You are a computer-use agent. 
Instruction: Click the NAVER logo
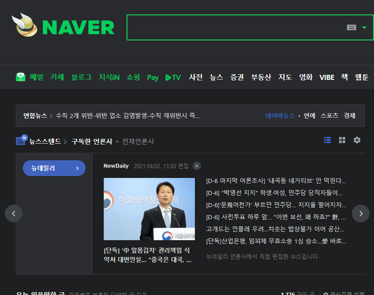[x=78, y=27]
